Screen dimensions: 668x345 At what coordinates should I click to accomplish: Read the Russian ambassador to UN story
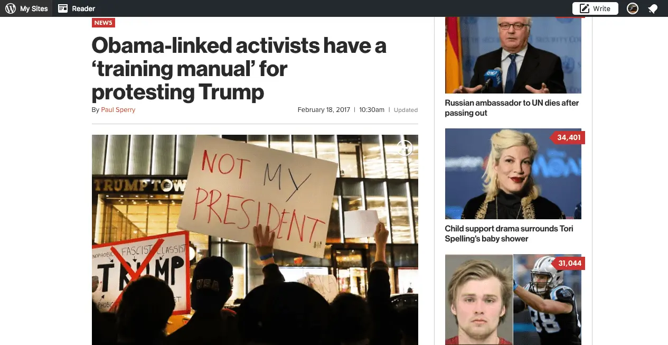(x=512, y=108)
